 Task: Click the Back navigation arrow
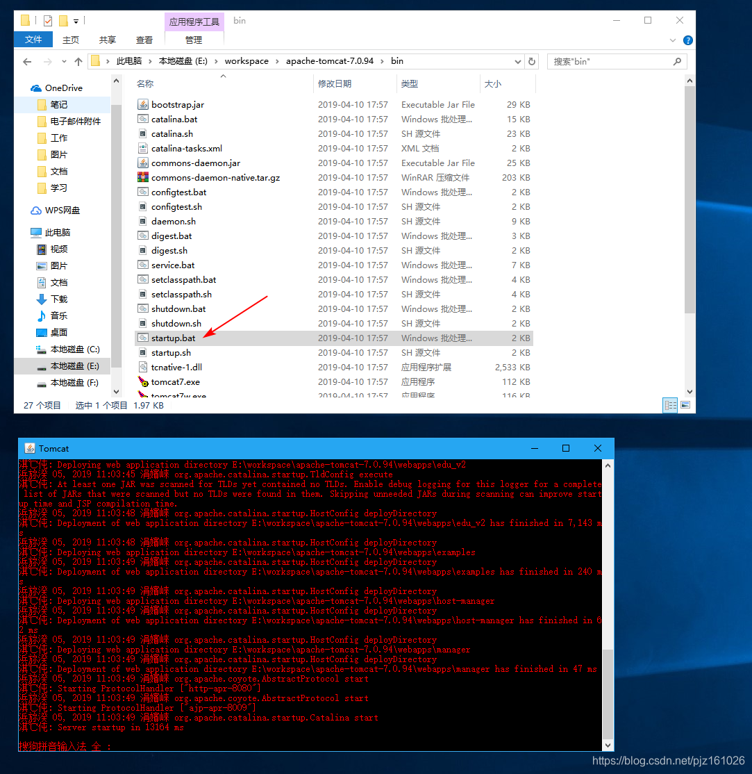pyautogui.click(x=27, y=62)
